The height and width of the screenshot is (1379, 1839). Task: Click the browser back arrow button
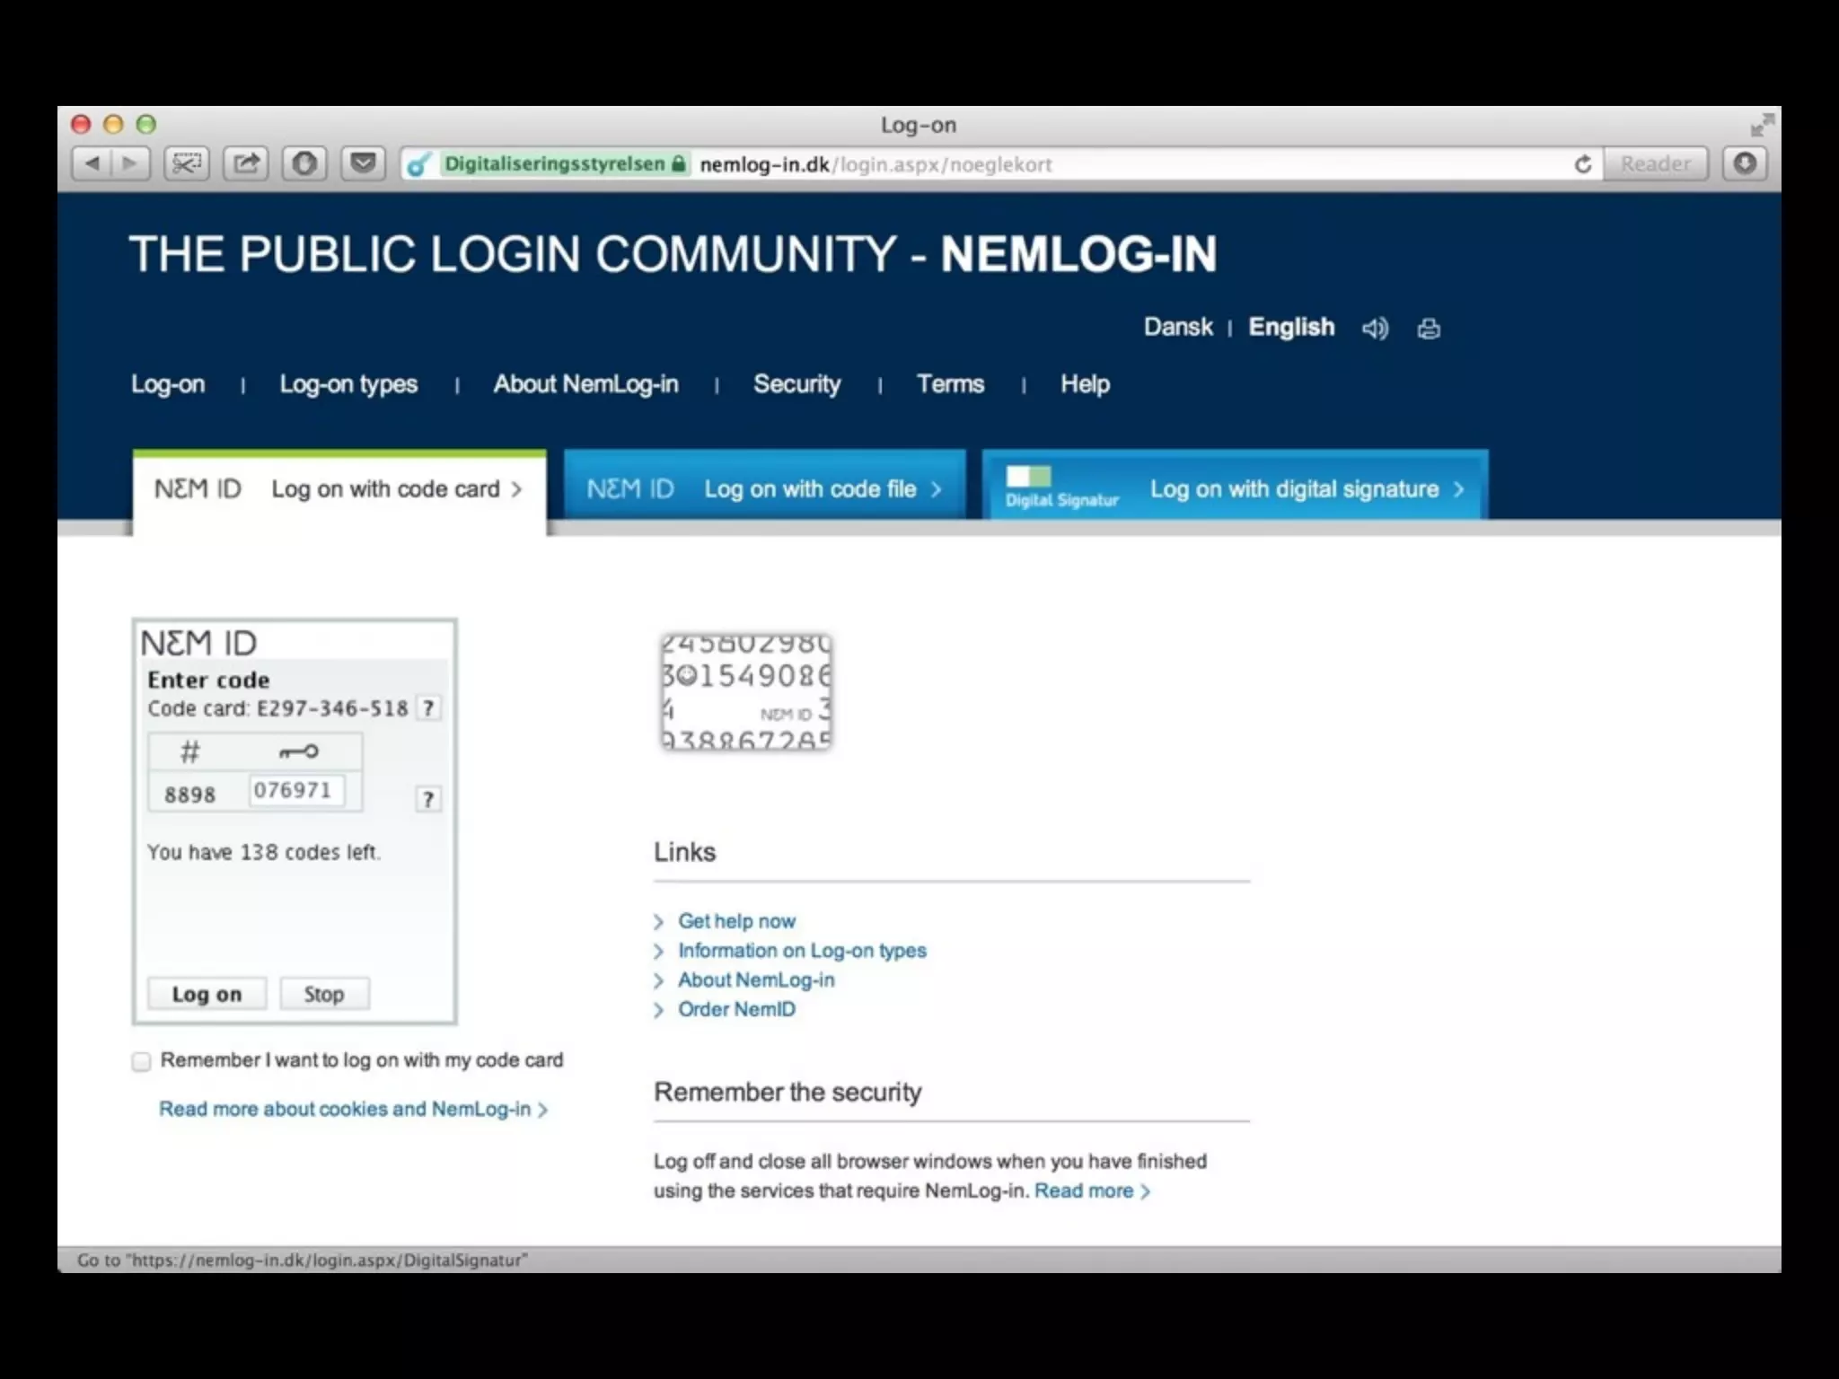[92, 163]
